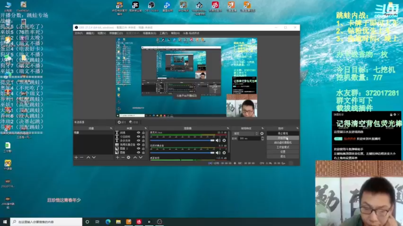Hide the 多多支持 text source

click(x=139, y=141)
